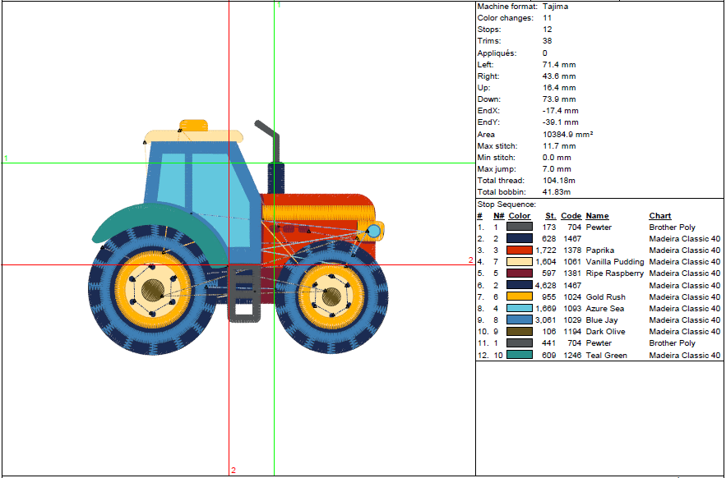Click the 'Color changes:' label
This screenshot has width=726, height=478.
[505, 18]
